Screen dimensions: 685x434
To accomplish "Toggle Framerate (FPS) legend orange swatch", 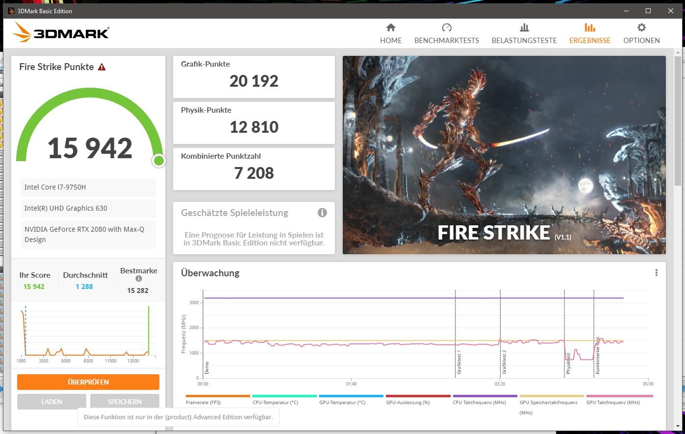I will [x=218, y=396].
